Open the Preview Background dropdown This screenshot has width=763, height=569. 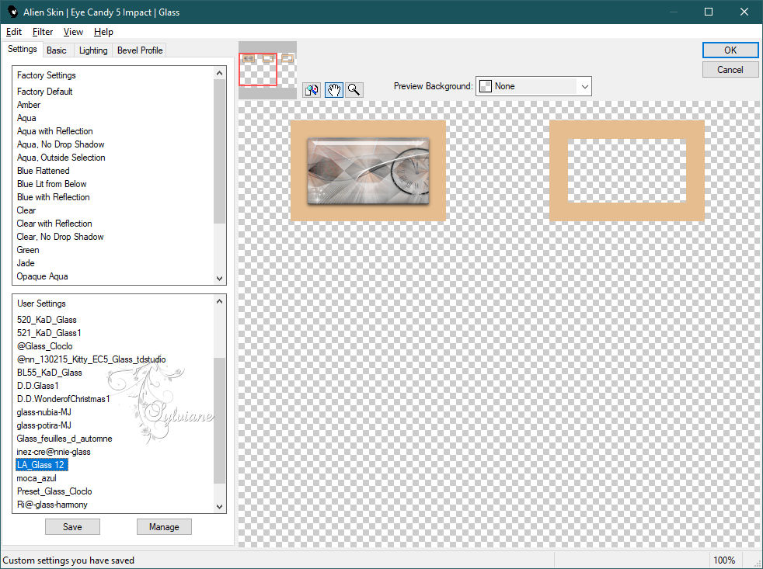point(533,86)
